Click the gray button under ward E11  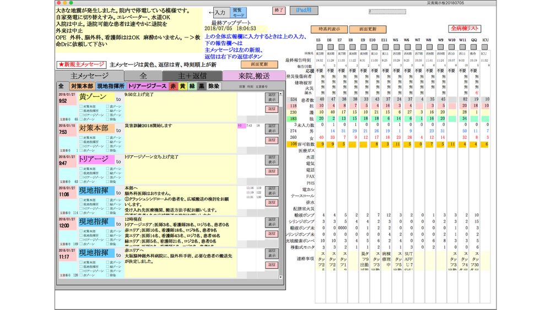coord(385,47)
